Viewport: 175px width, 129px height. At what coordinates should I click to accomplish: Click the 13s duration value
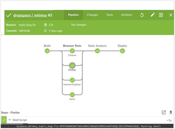(x=51, y=25)
